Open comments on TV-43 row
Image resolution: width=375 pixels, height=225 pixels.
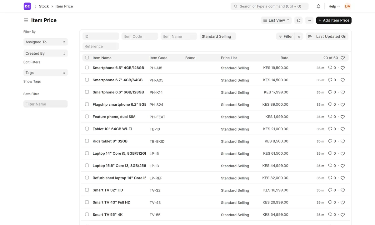332,202
